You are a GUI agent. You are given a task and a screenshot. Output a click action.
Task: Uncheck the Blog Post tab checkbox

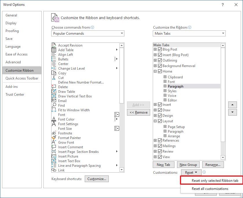[160, 49]
